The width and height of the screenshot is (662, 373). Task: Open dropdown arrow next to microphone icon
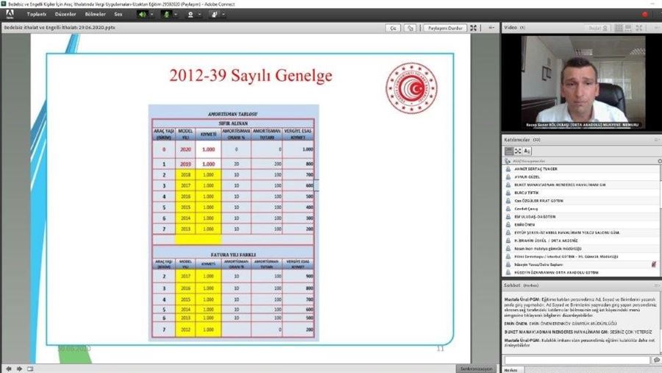pyautogui.click(x=176, y=14)
